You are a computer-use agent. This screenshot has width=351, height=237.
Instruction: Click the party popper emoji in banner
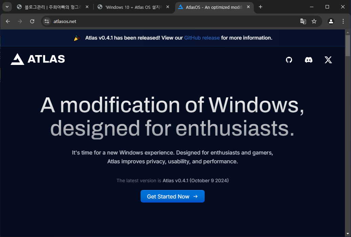[x=77, y=38]
